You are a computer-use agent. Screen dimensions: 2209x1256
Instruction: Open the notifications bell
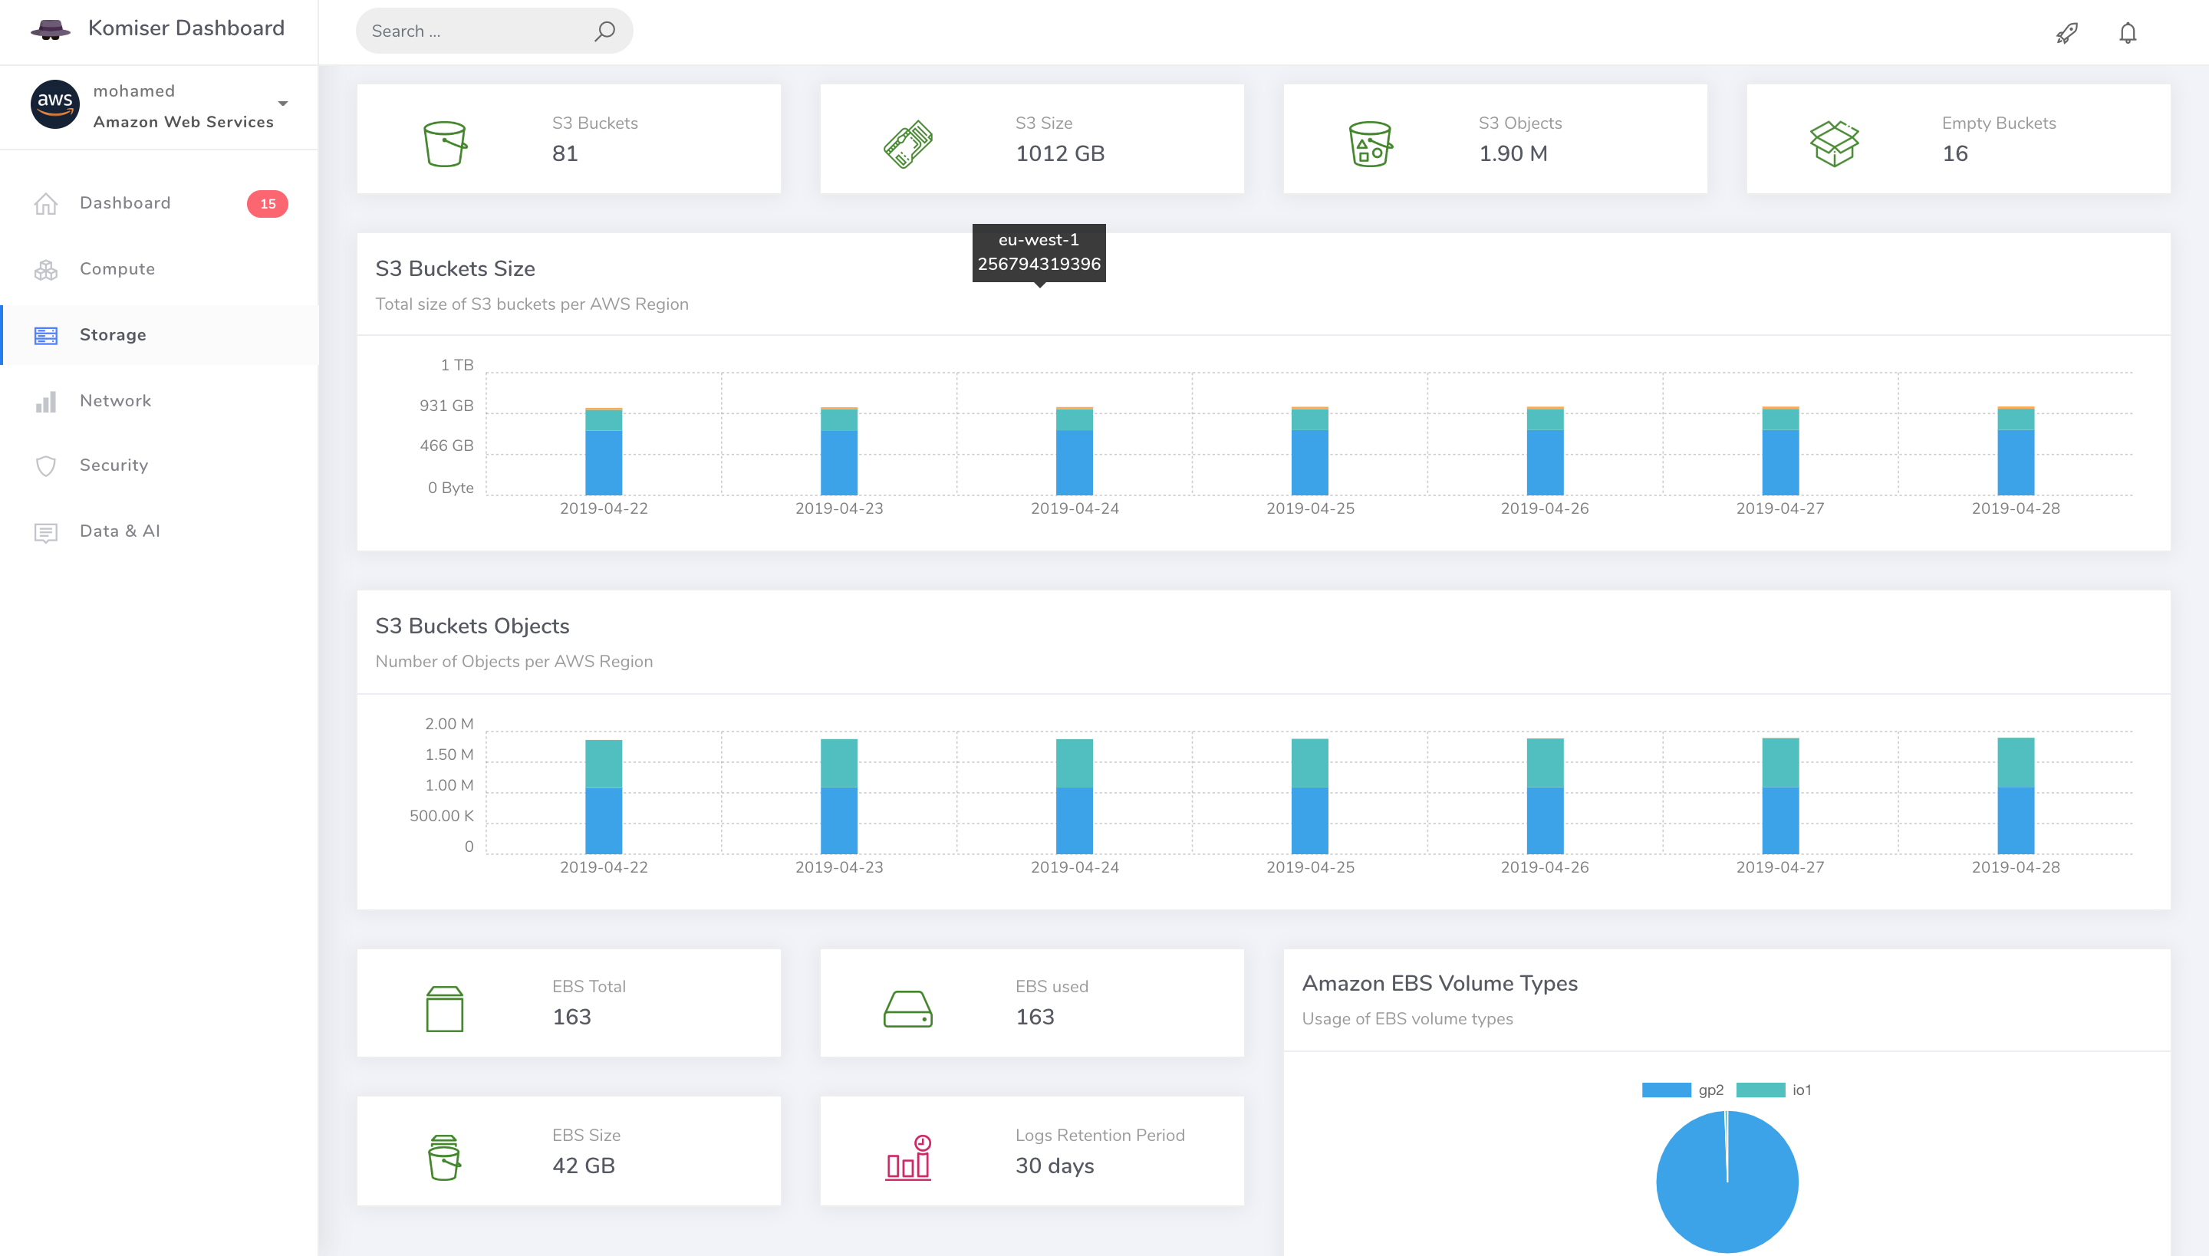[x=2127, y=33]
